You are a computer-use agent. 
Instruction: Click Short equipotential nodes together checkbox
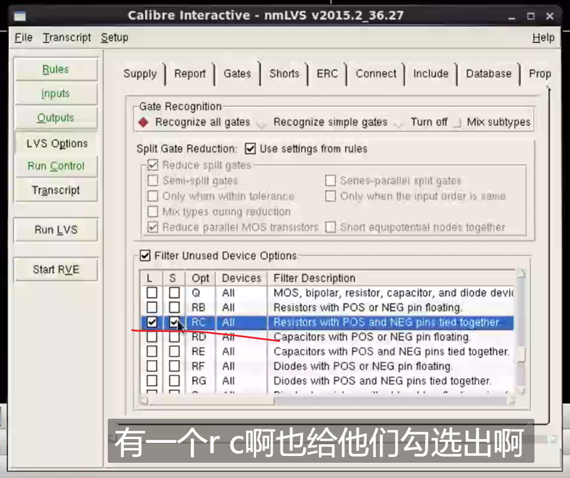point(331,227)
